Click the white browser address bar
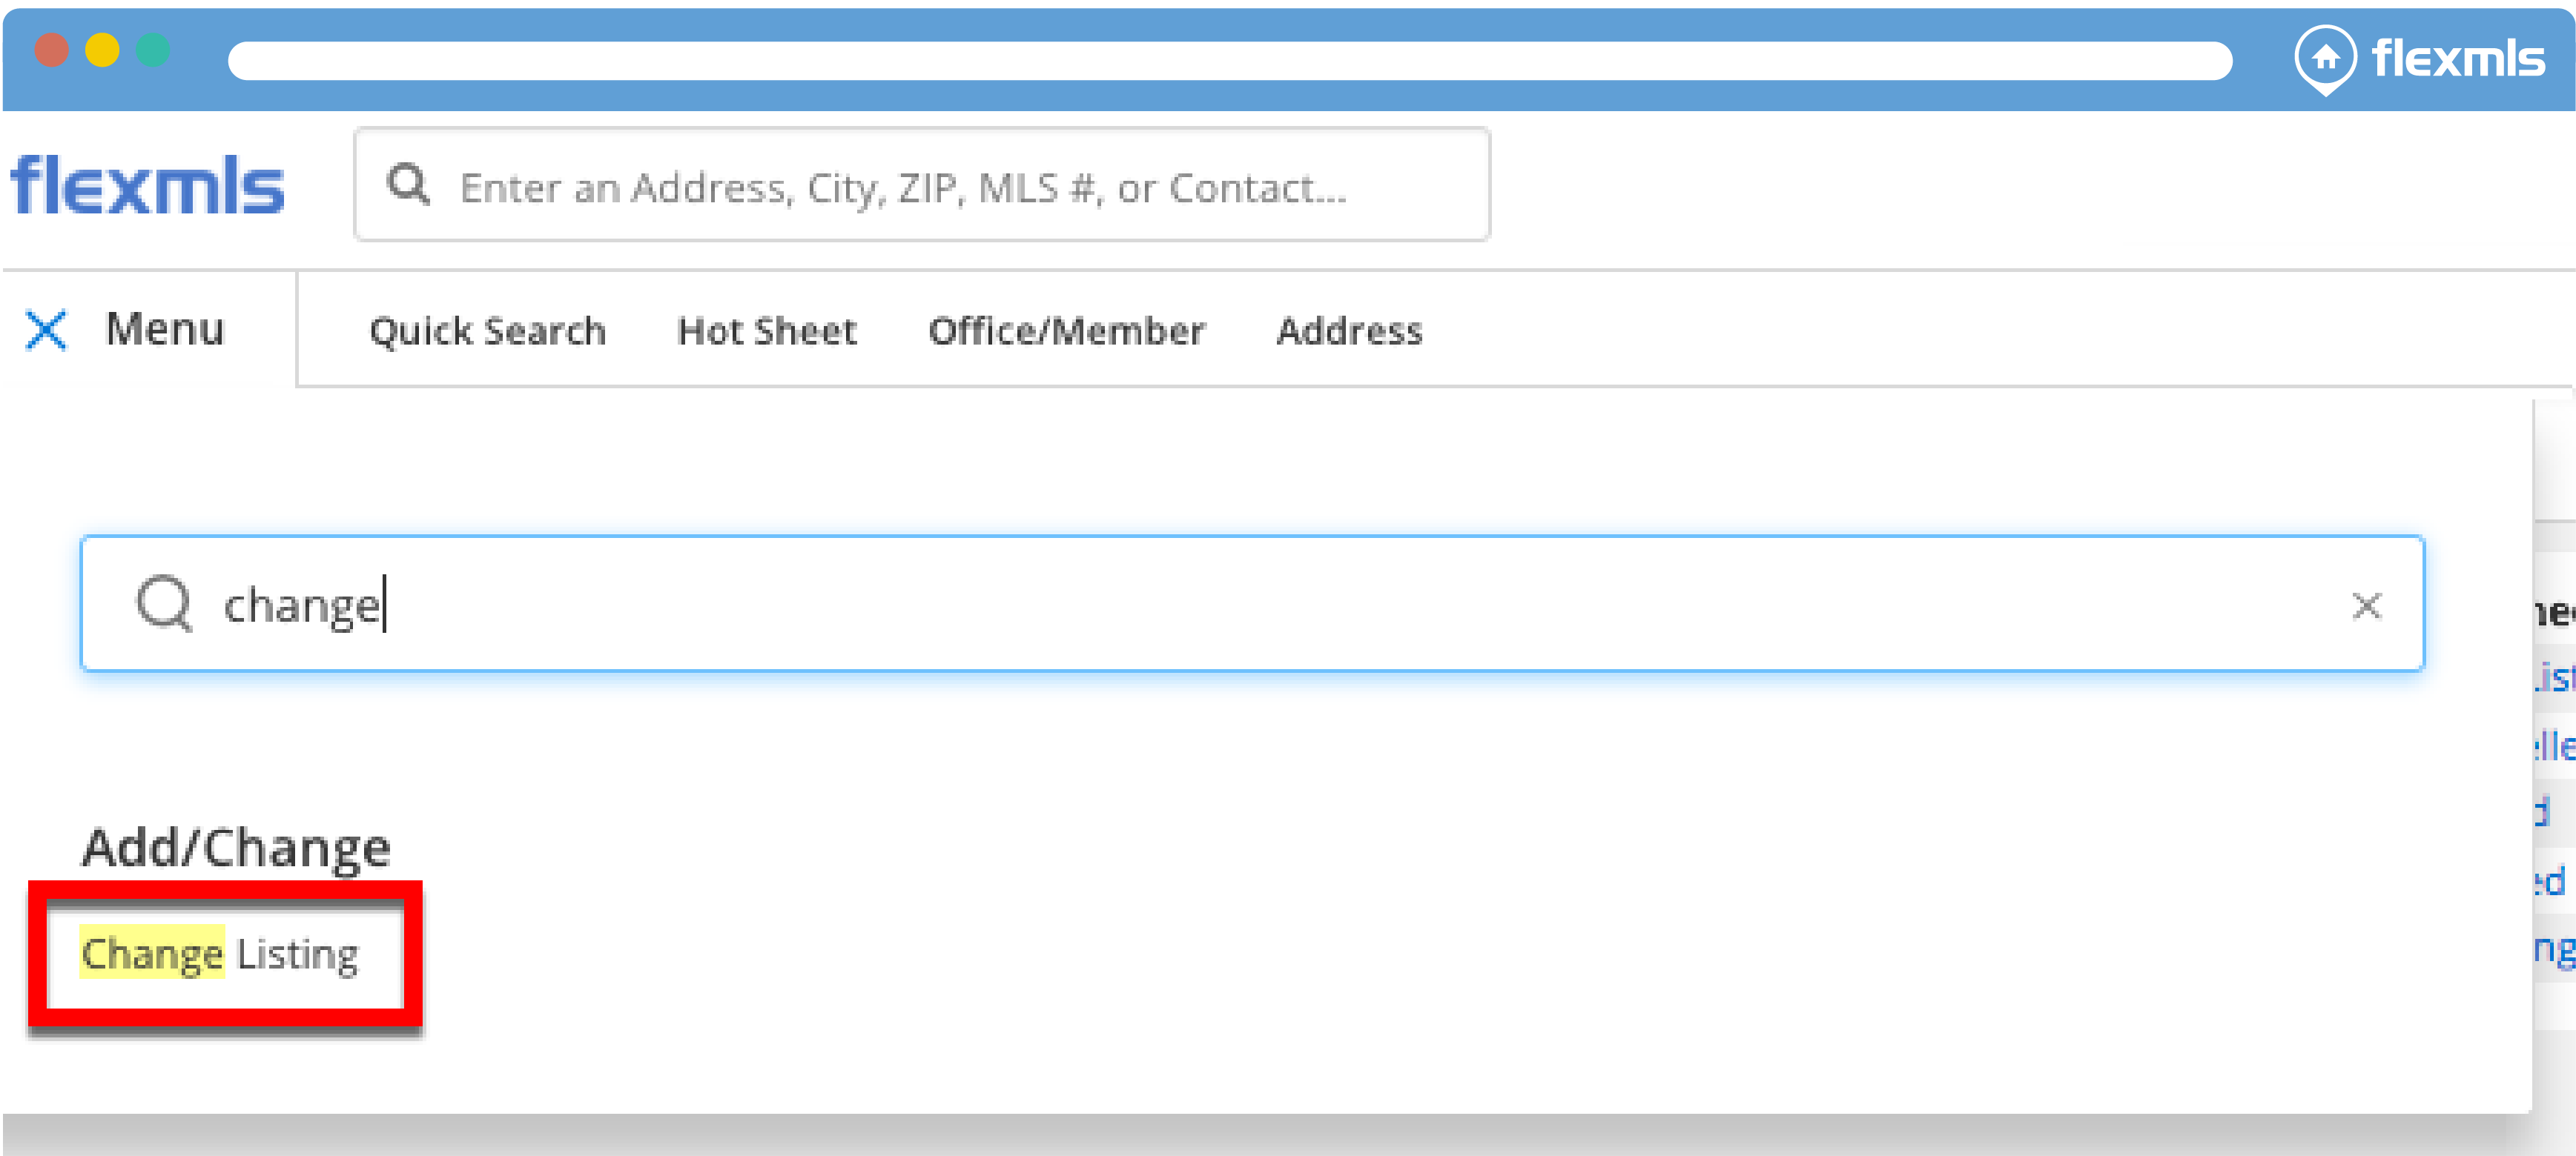 [x=1229, y=60]
